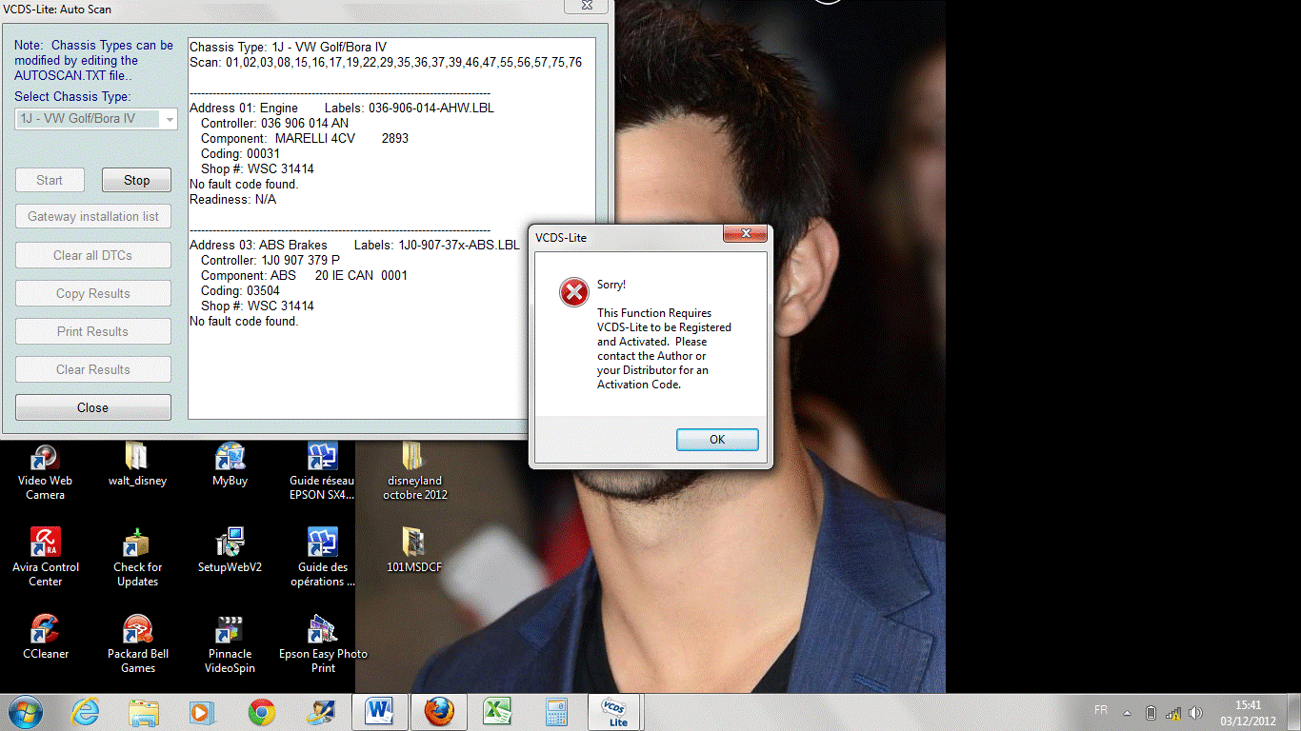
Task: Click the Scan address list line in results
Action: point(386,62)
